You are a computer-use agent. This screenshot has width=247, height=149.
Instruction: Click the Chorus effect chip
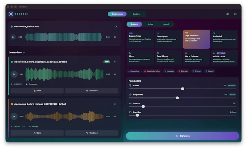pos(196,71)
